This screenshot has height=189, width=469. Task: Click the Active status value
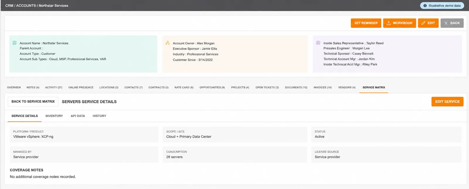coord(320,137)
